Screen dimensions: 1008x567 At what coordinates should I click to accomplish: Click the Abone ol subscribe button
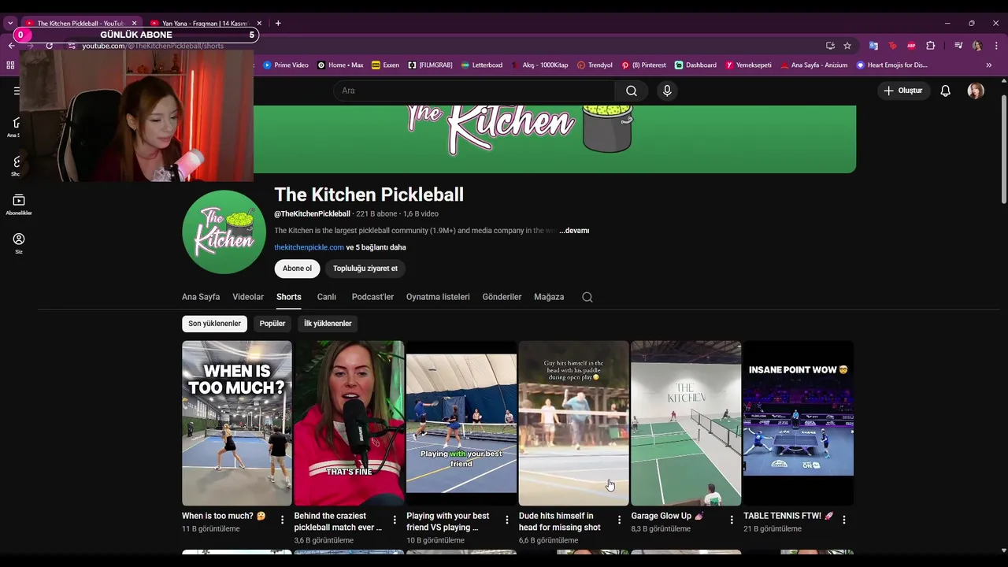(x=297, y=269)
